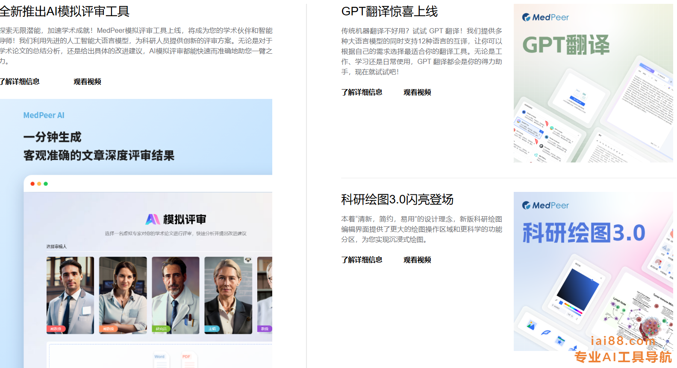Play 观看视频 for 科研绘图3.0
677x368 pixels.
point(417,260)
